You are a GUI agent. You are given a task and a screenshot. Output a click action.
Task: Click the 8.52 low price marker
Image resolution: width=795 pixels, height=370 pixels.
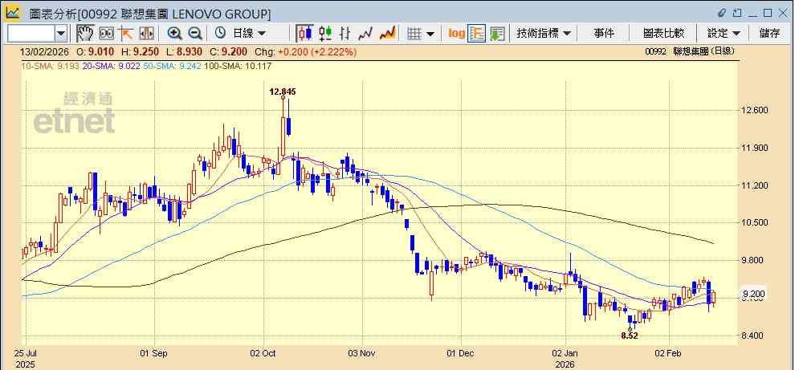630,335
